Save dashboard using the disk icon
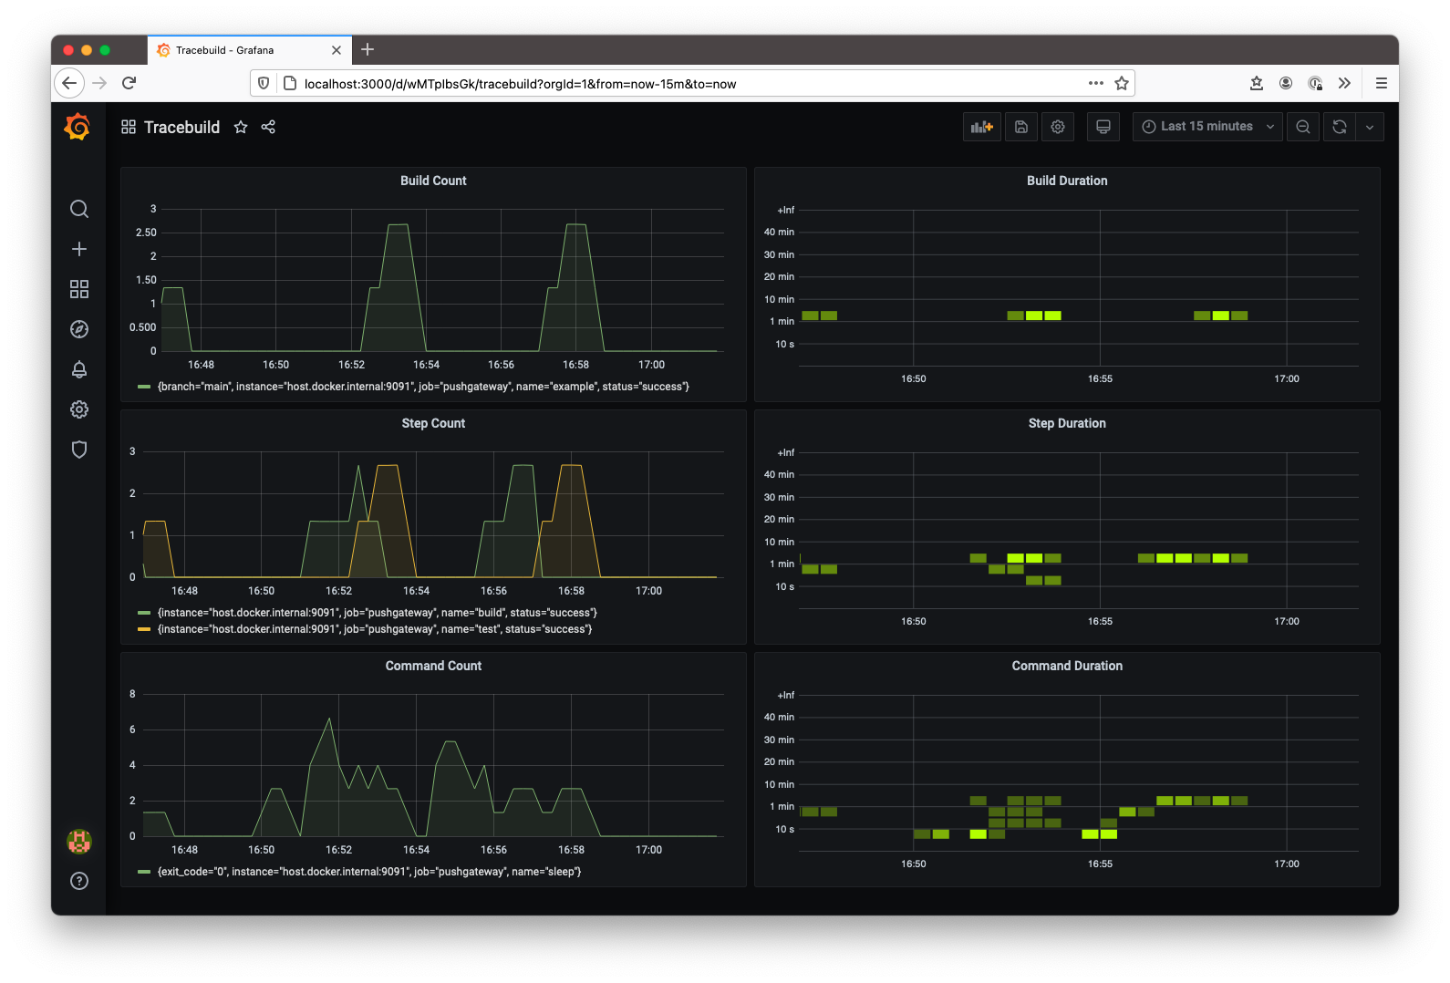 [1021, 127]
